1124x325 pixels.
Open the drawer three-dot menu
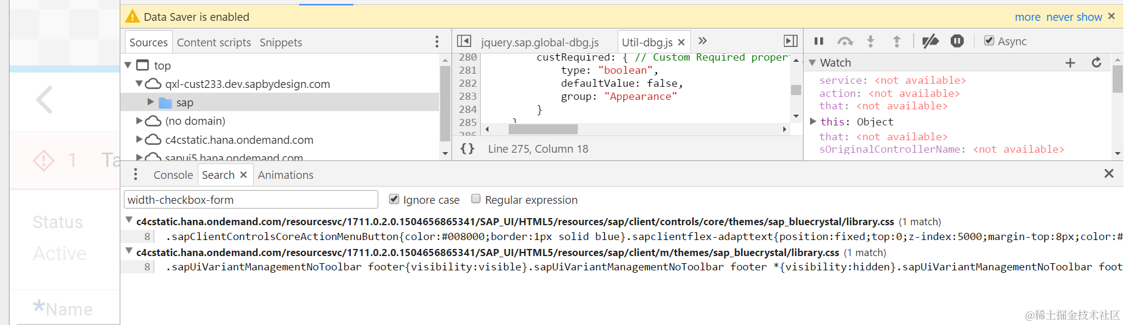[x=135, y=174]
